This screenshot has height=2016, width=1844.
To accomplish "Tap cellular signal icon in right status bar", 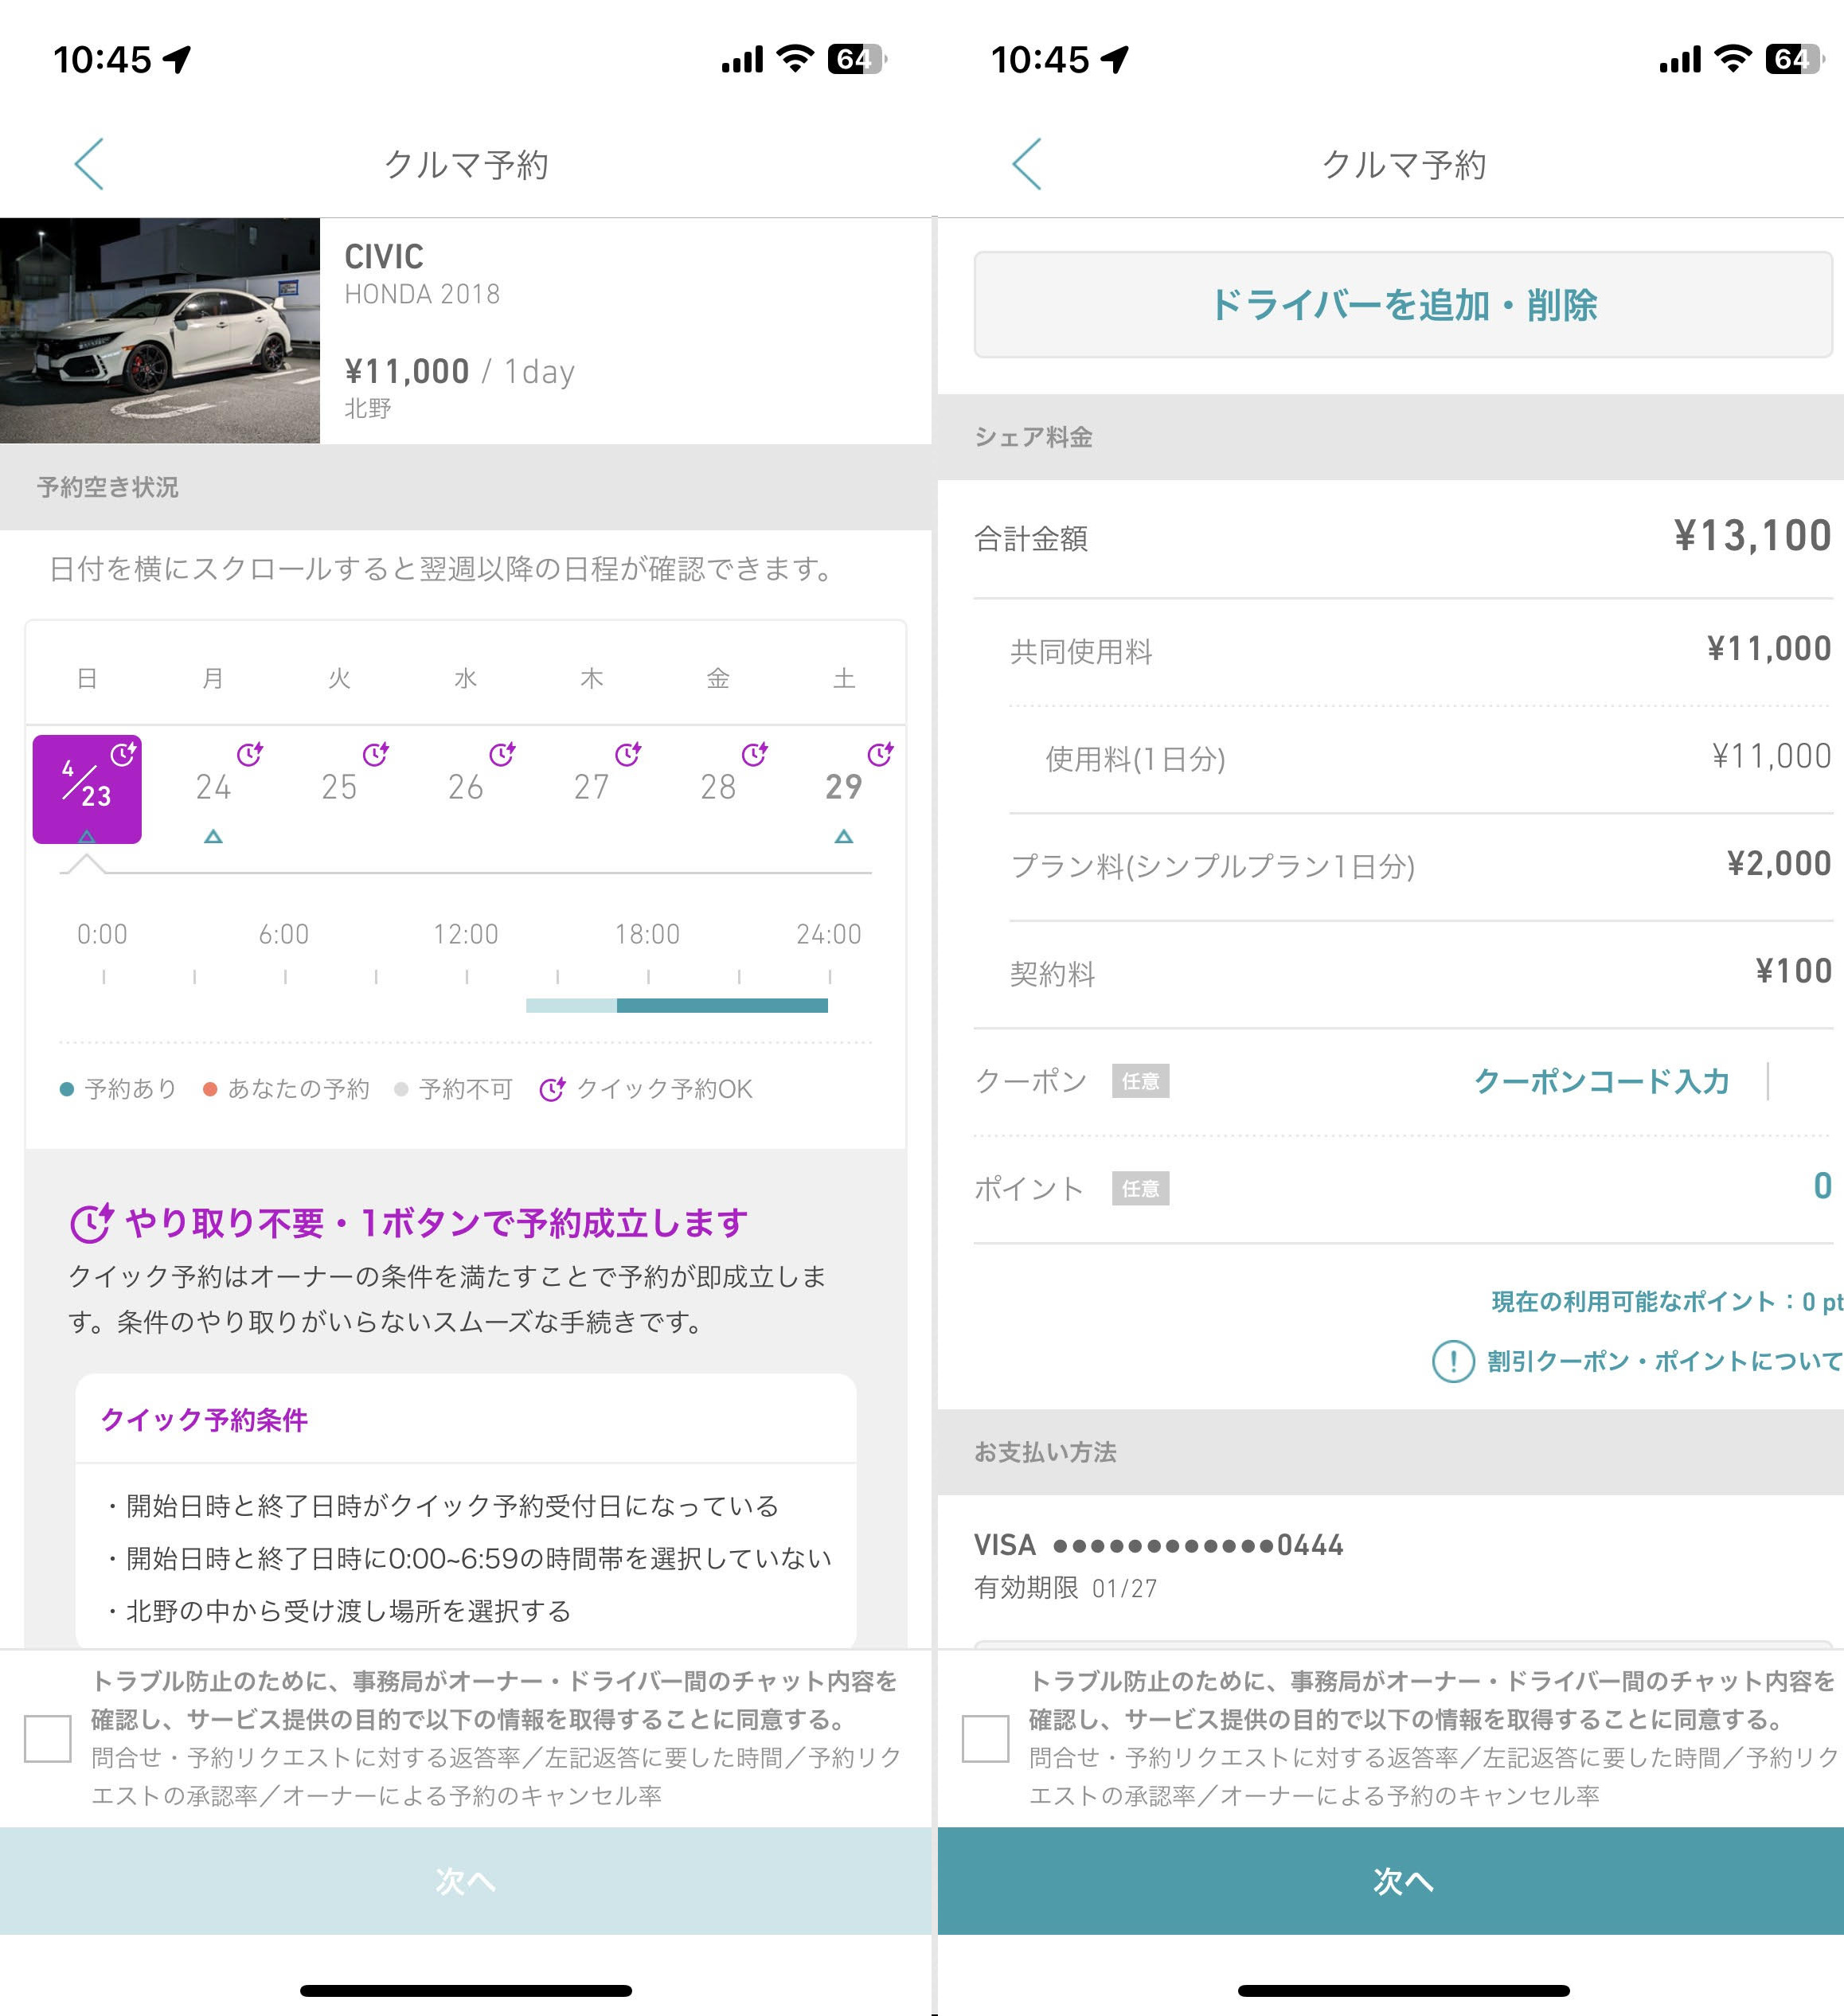I will pos(1680,60).
